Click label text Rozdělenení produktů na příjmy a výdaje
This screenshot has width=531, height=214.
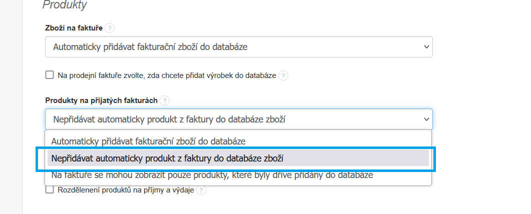126,190
